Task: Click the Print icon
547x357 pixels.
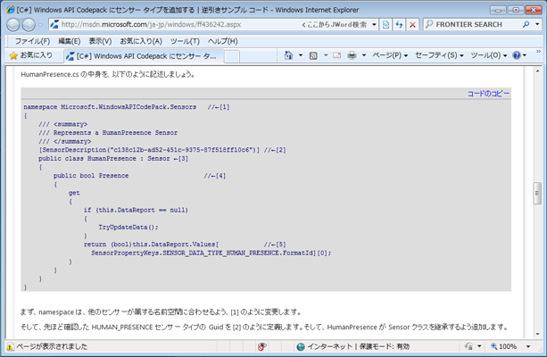Action: pos(352,55)
